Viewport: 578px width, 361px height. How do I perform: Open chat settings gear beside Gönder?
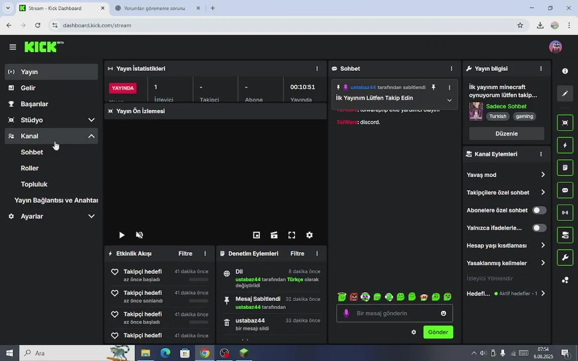[x=413, y=332]
